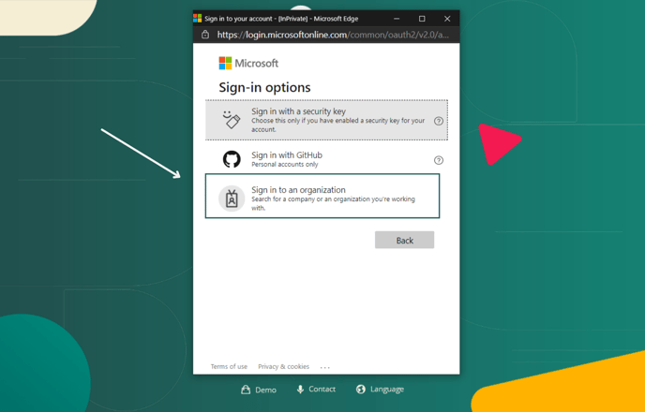Screen dimensions: 645x412
Task: Maximize the Microsoft Edge sign-in window
Action: 422,19
